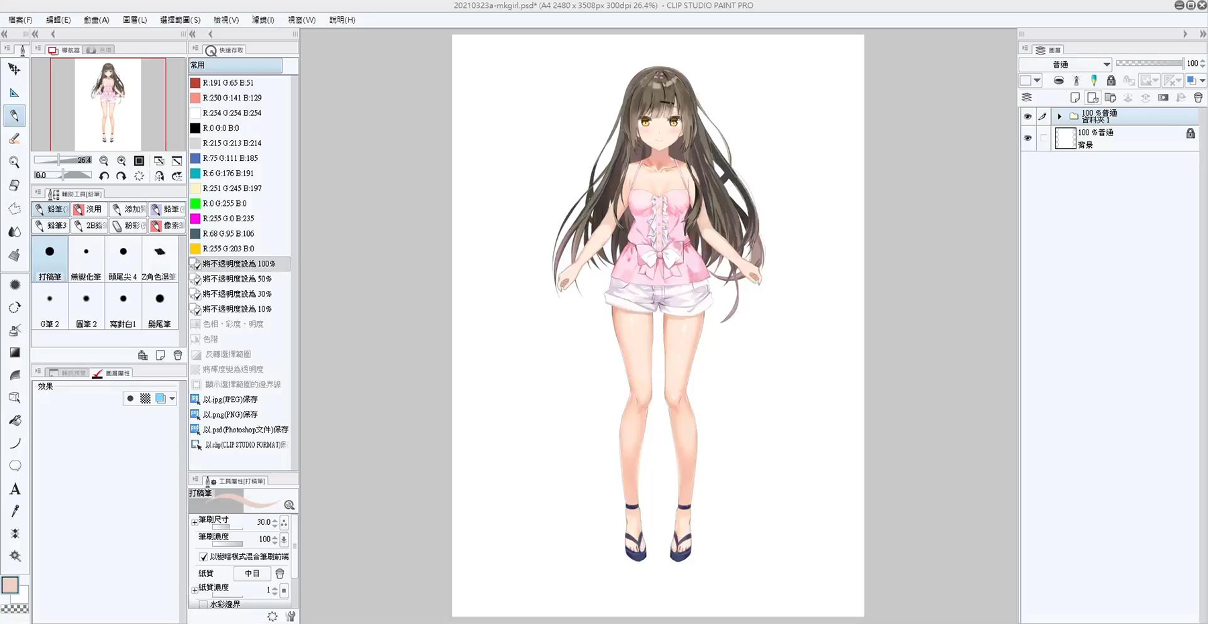Select the Eraser tool in toolbar
The image size is (1208, 624).
click(14, 185)
